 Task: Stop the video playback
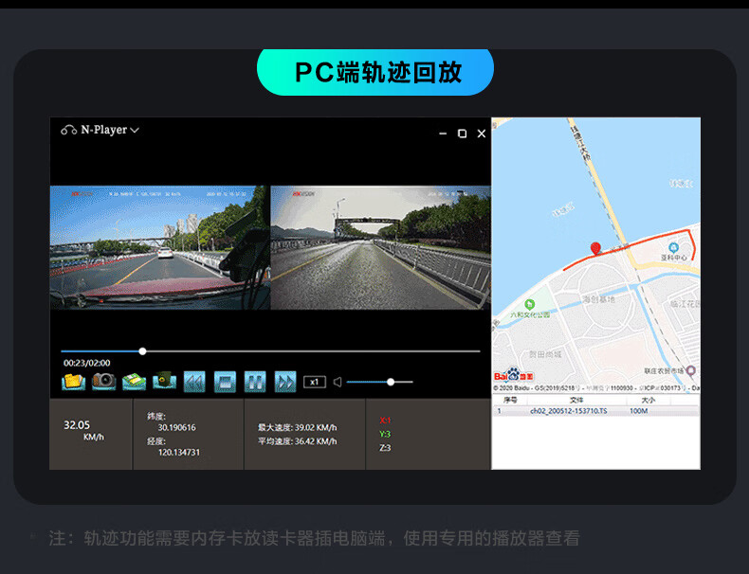(x=225, y=381)
